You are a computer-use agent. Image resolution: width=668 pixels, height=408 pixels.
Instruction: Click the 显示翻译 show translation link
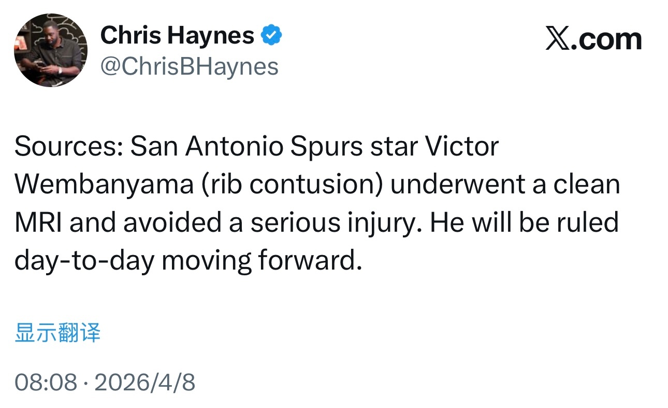coord(57,332)
